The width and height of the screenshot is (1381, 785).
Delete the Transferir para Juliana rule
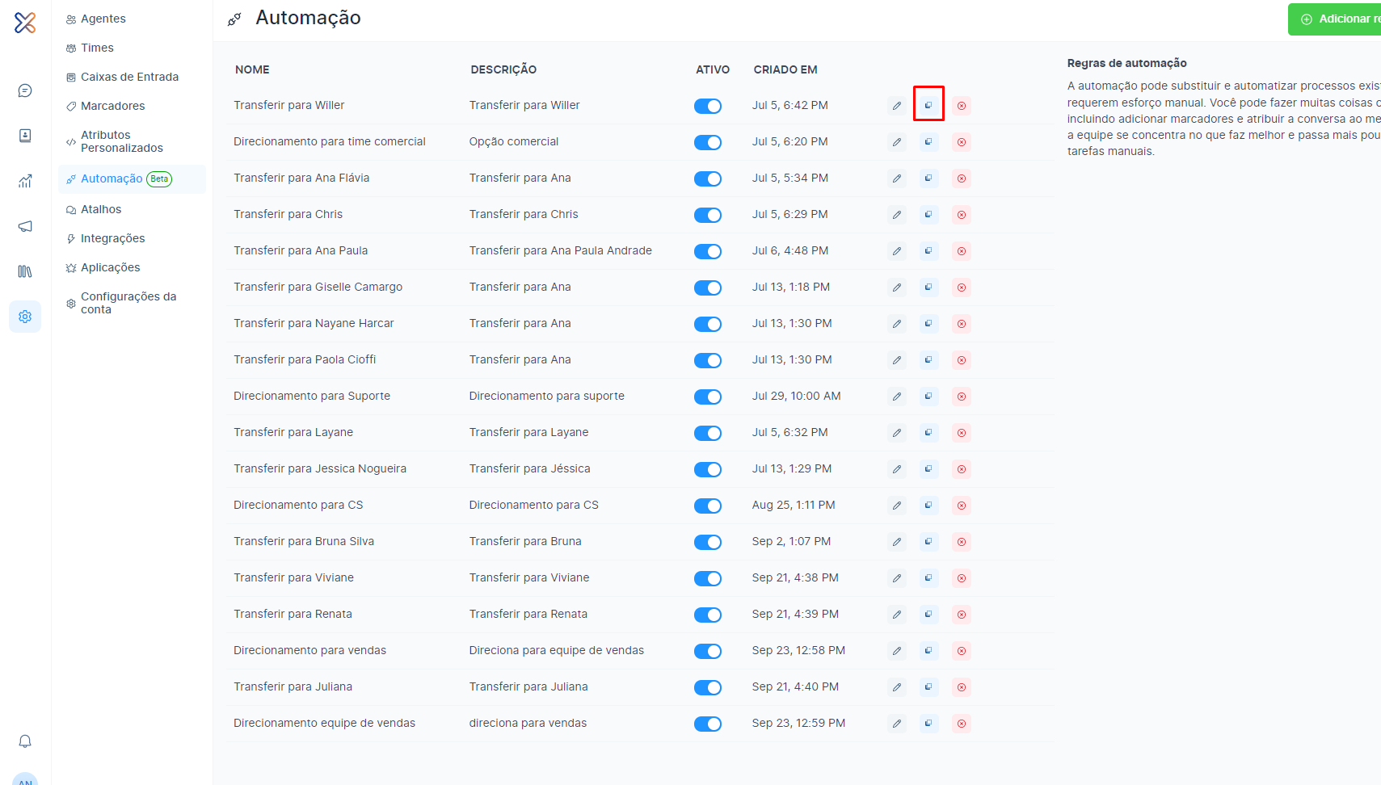(x=961, y=687)
